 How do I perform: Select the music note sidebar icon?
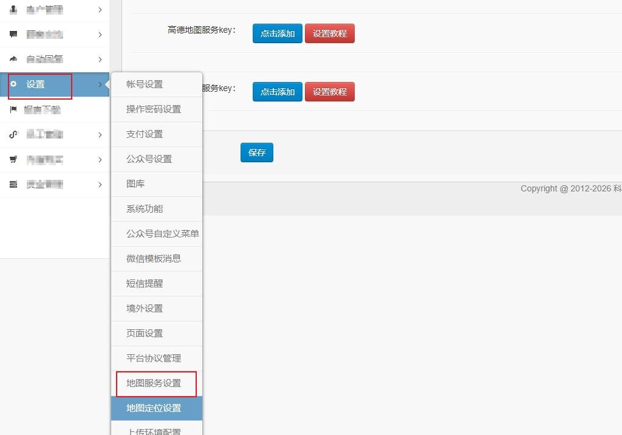[x=13, y=134]
